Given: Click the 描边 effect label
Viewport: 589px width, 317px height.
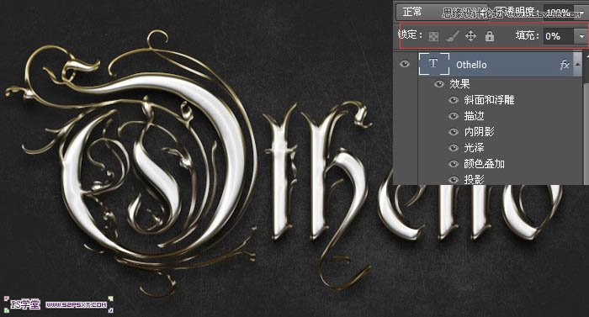Looking at the screenshot, I should pyautogui.click(x=474, y=116).
